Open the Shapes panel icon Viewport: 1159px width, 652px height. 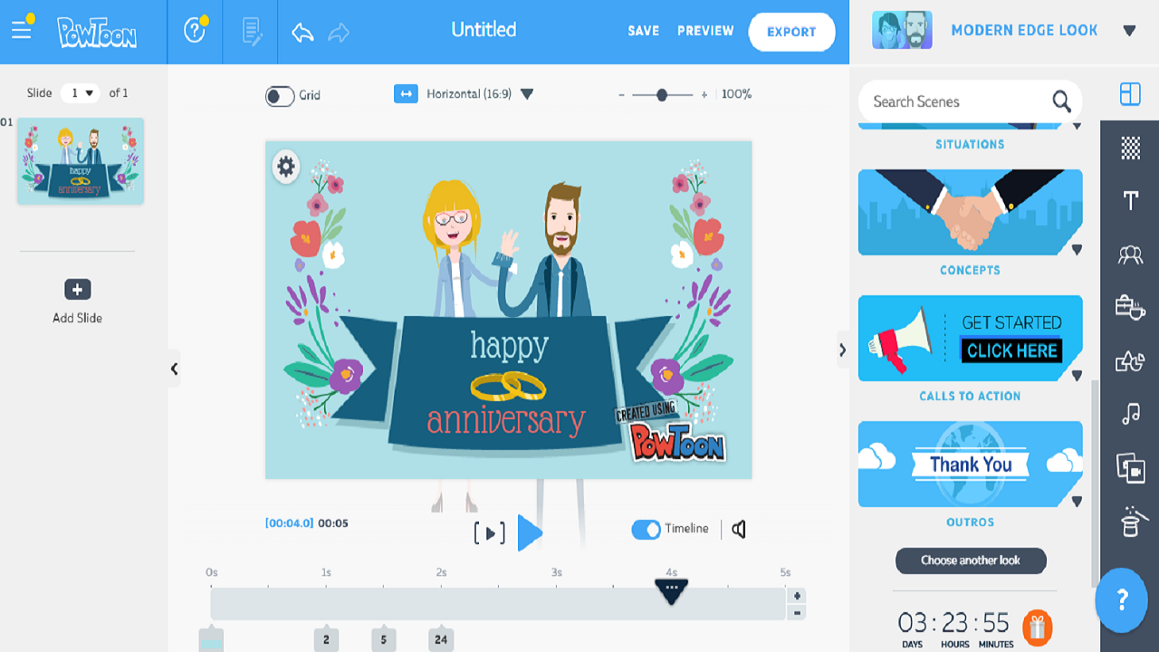pos(1130,361)
